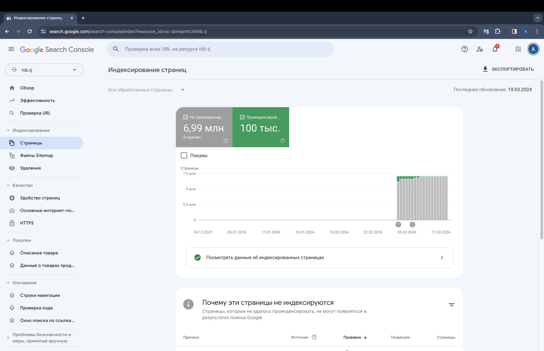Click the Chrome profile icon in toolbar
The image size is (544, 351).
click(526, 31)
